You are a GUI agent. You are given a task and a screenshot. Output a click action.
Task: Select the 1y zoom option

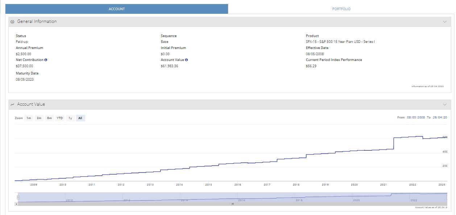70,118
